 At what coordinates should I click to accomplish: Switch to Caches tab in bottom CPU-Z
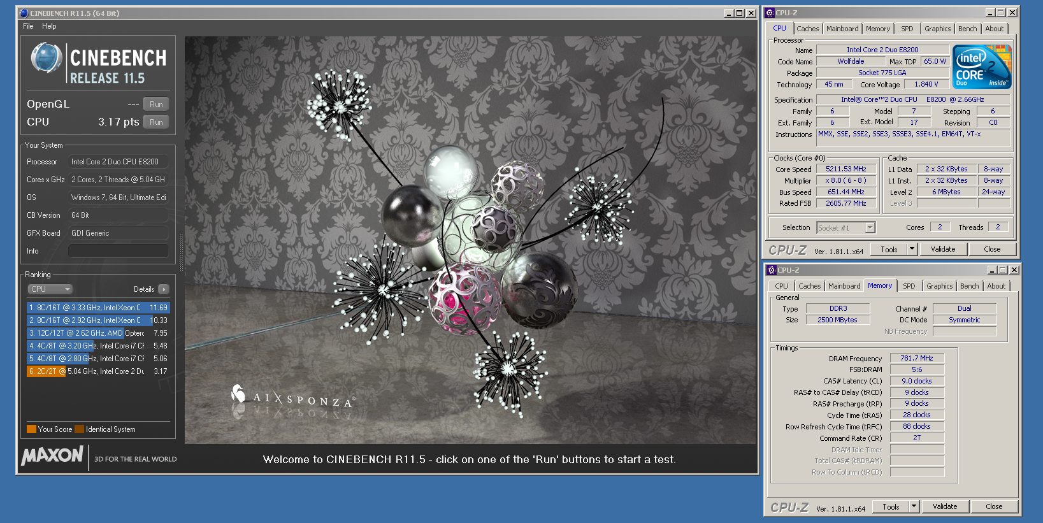click(x=810, y=286)
